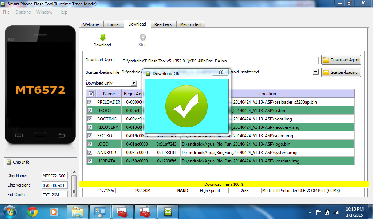The height and width of the screenshot is (219, 373).
Task: Show hidden system tray icons
Action: pos(310,212)
